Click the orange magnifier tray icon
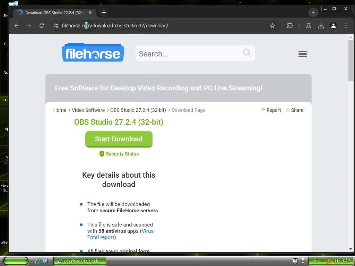 (330, 261)
